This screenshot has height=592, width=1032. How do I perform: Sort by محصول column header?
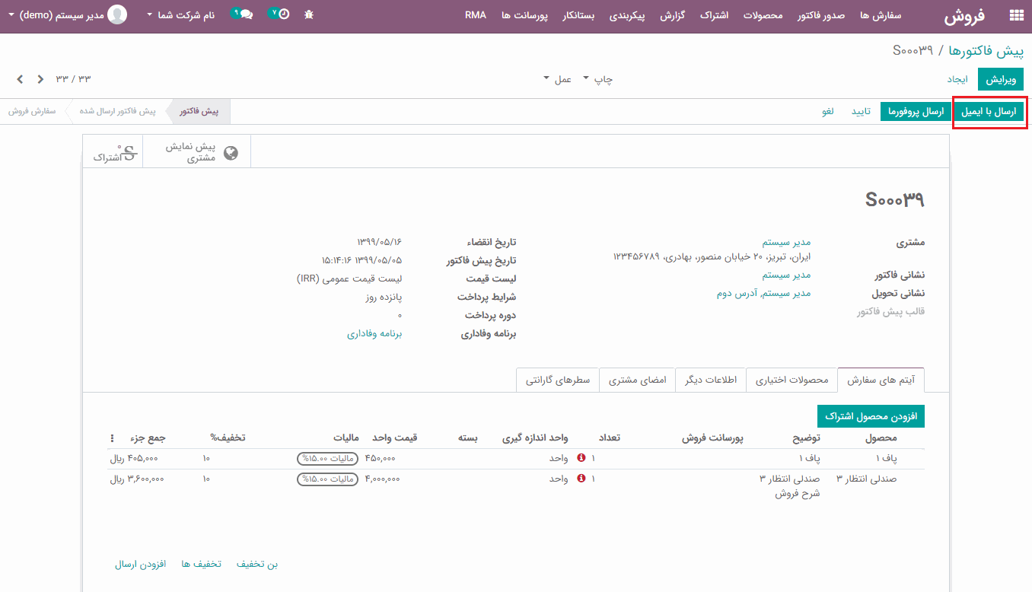(881, 438)
